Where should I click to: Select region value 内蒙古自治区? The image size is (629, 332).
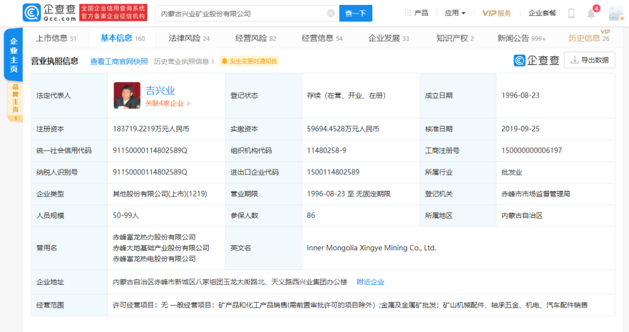click(522, 215)
